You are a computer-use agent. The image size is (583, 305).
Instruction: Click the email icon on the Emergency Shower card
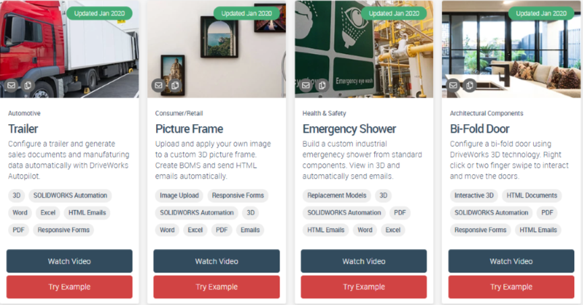pyautogui.click(x=306, y=86)
